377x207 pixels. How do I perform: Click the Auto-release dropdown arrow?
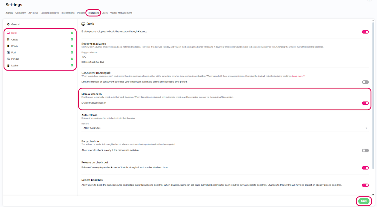pyautogui.click(x=366, y=128)
